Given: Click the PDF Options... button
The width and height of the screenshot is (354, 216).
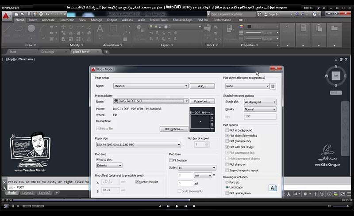Looking at the screenshot, I should [174, 129].
